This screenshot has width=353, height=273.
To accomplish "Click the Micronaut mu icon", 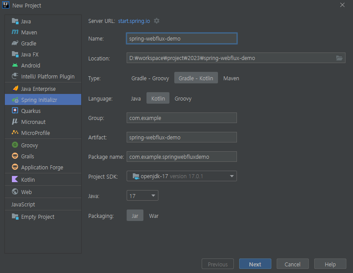I will 15,122.
